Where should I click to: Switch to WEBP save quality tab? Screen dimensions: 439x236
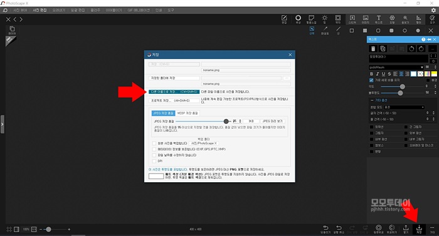tap(188, 113)
